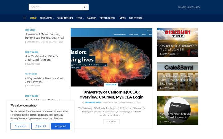Screen dimensions: 223x139
Task: Open the NEWS menu item
Action: (x=123, y=18)
